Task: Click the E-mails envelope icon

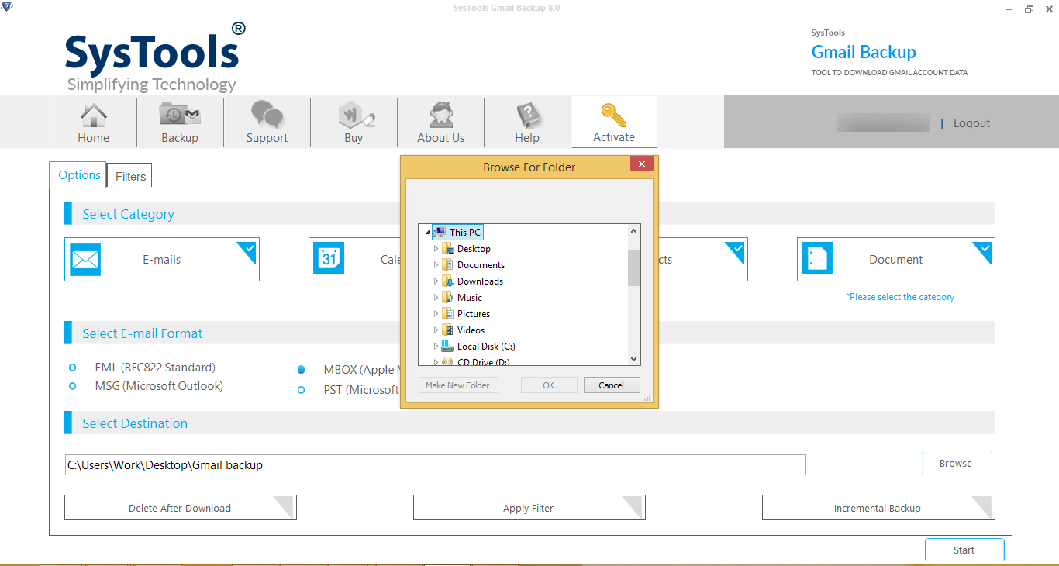Action: (x=85, y=260)
